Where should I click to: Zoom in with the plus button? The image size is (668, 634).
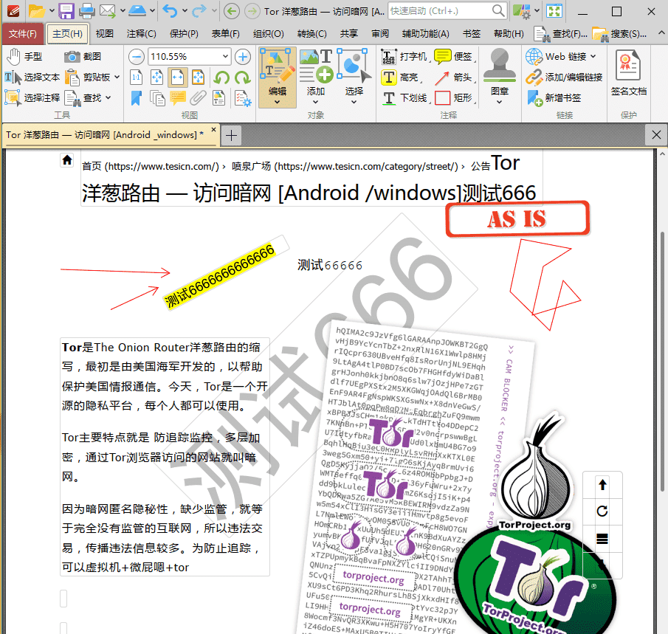(243, 57)
